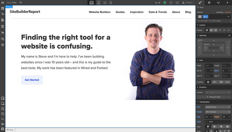Open the code export brackets icon
Screen dimensions: 232x132
[x=171, y=2]
